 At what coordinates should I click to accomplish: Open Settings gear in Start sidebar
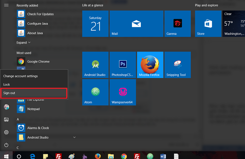(6, 132)
